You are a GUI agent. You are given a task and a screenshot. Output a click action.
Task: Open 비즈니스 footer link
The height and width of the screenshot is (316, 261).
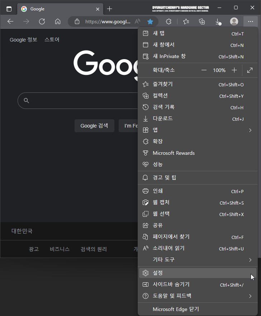point(60,249)
